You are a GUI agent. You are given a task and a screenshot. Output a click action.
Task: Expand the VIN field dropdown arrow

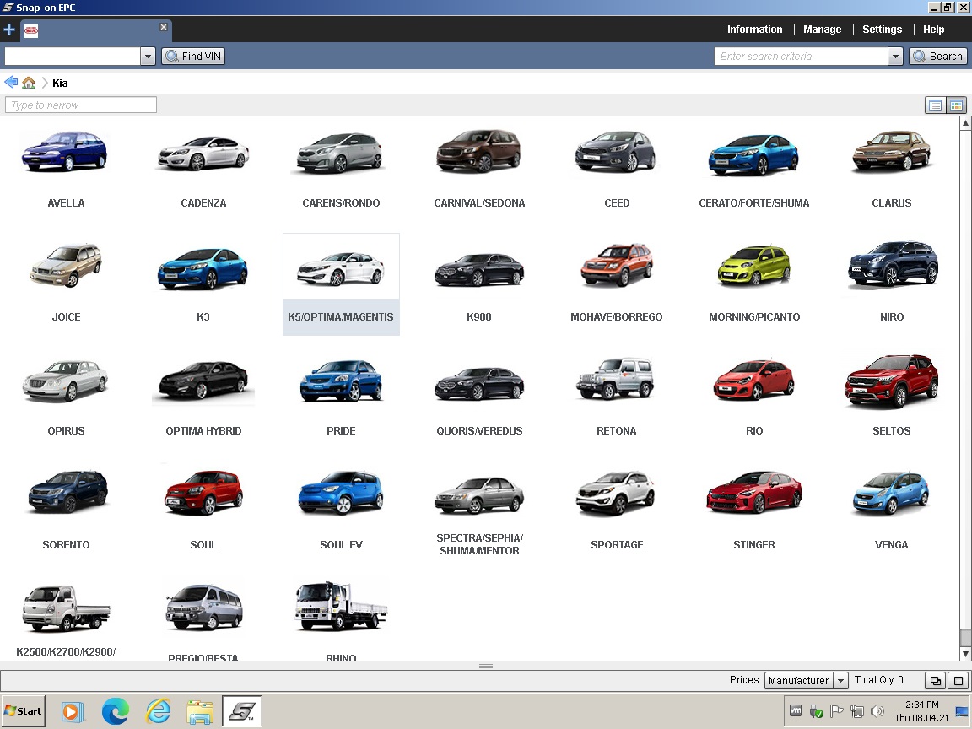[x=148, y=57]
